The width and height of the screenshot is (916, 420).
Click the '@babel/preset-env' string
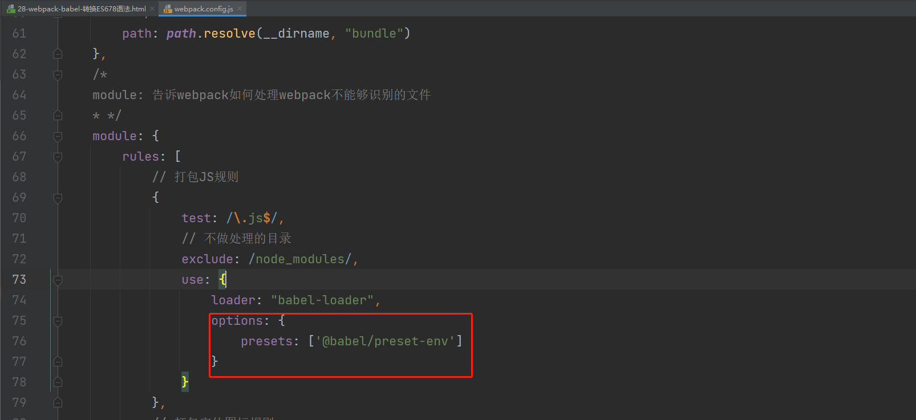[x=386, y=341]
